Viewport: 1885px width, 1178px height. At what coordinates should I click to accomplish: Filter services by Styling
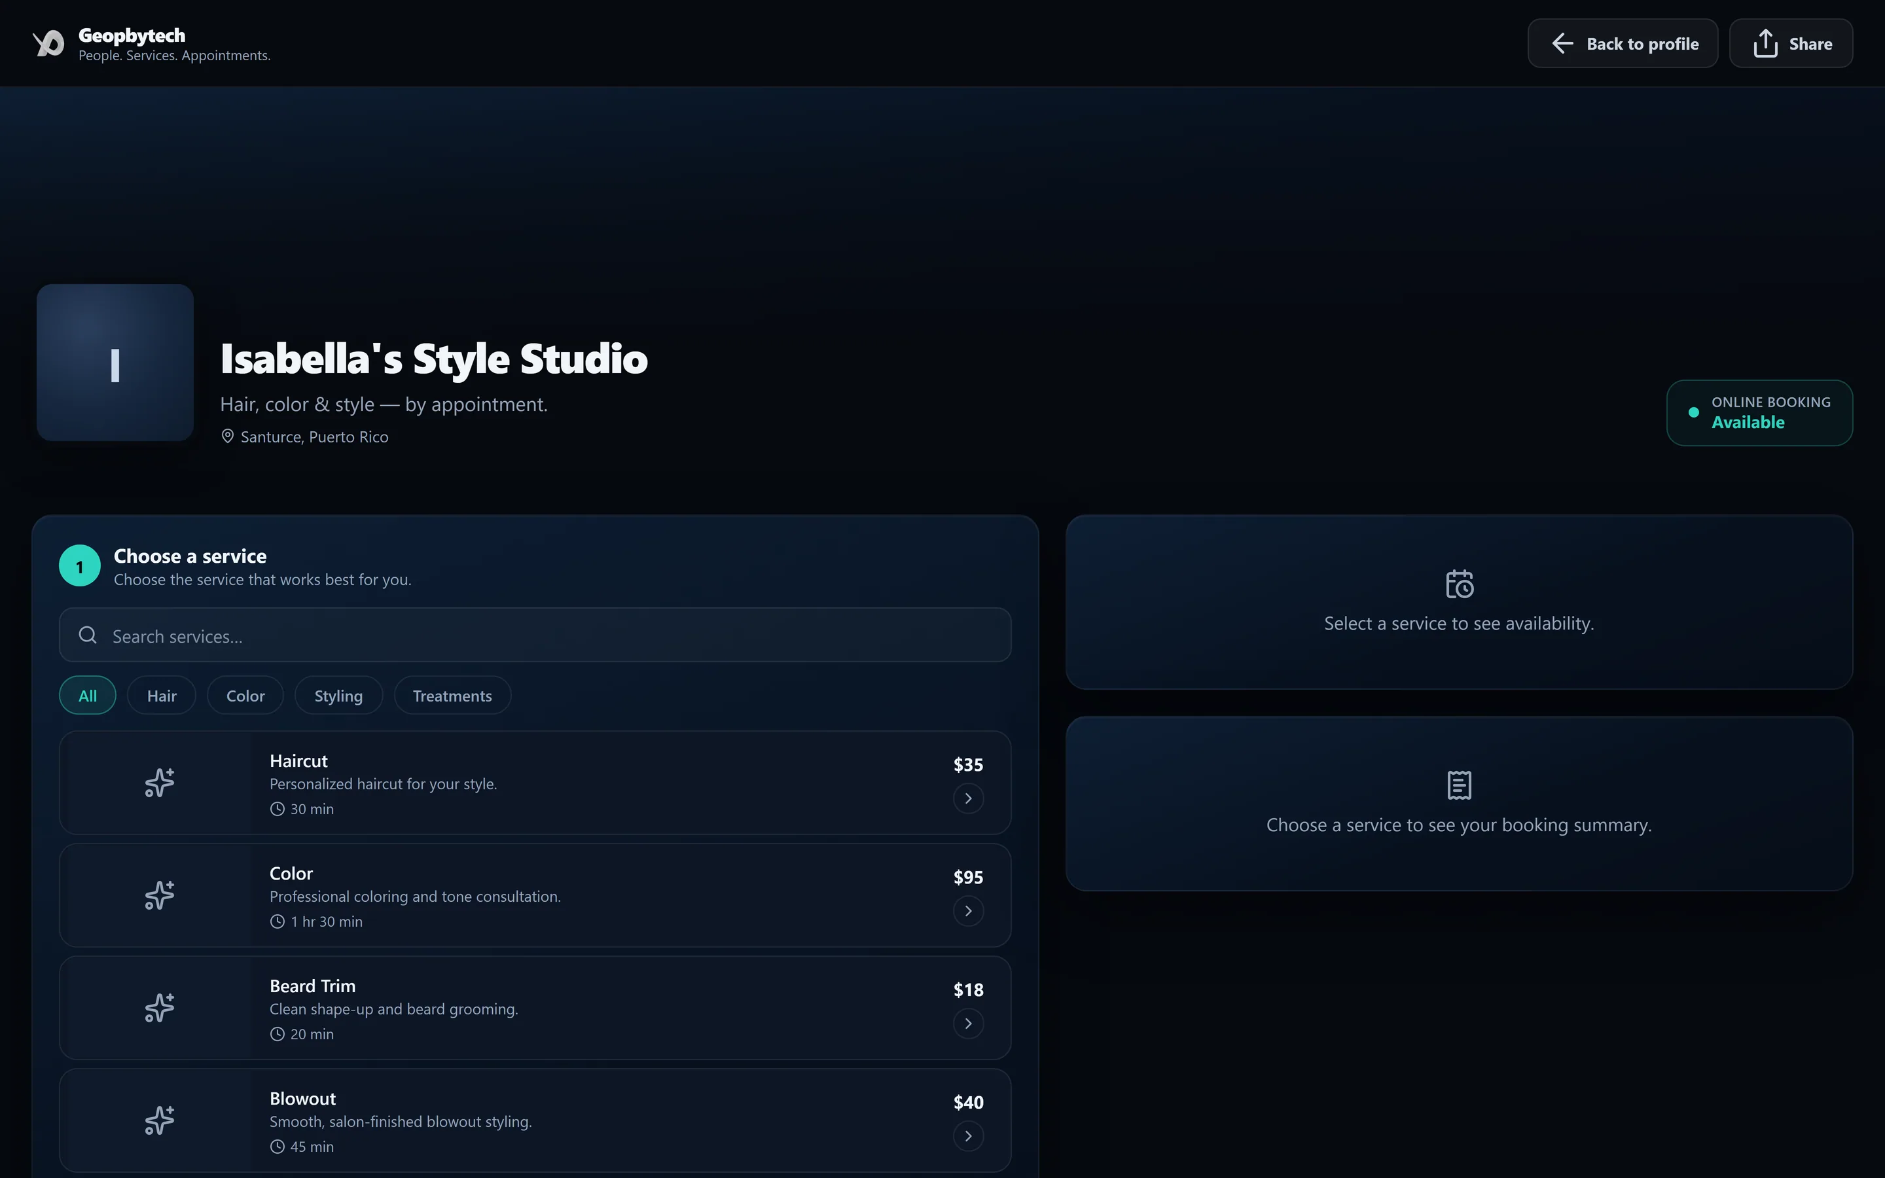339,696
